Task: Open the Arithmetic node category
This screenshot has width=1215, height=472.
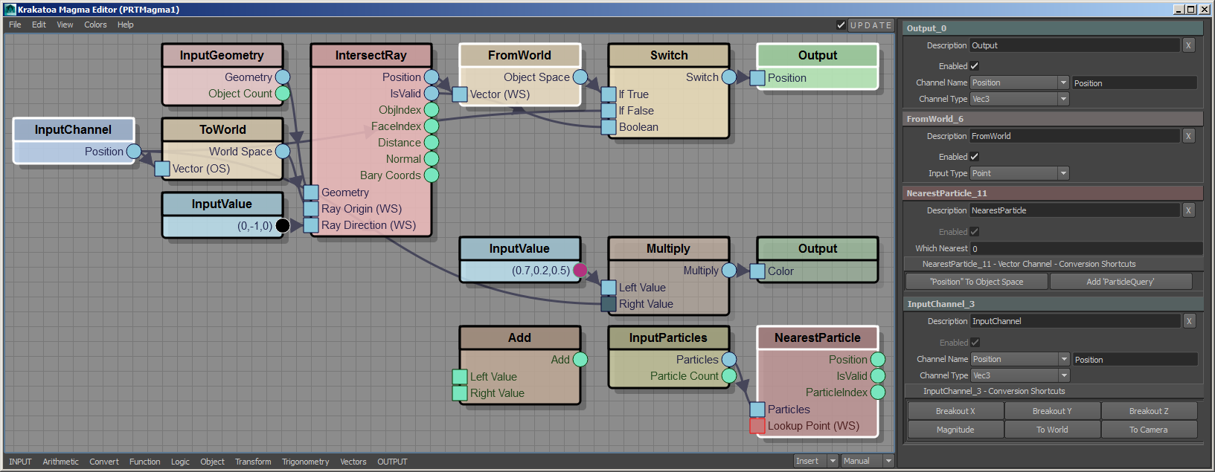Action: (x=60, y=462)
